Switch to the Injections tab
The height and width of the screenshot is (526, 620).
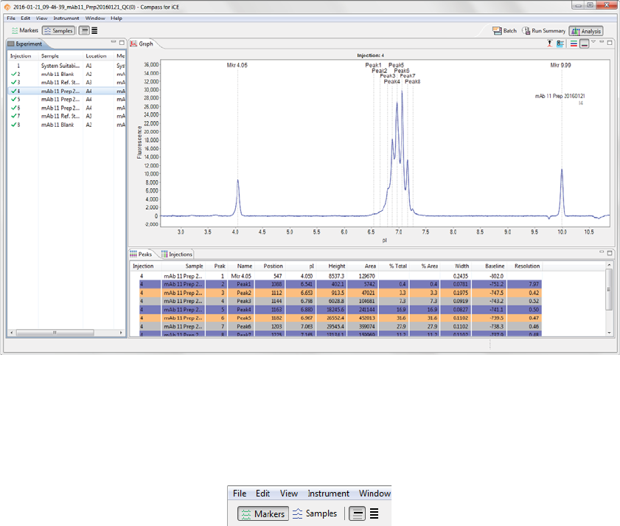pyautogui.click(x=177, y=255)
